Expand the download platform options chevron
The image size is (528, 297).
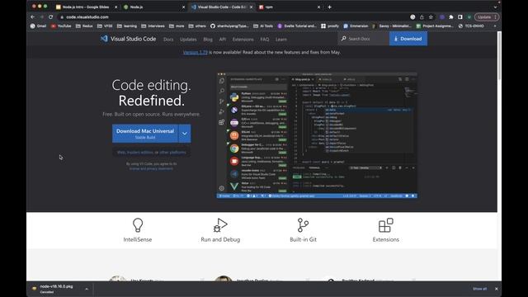185,134
